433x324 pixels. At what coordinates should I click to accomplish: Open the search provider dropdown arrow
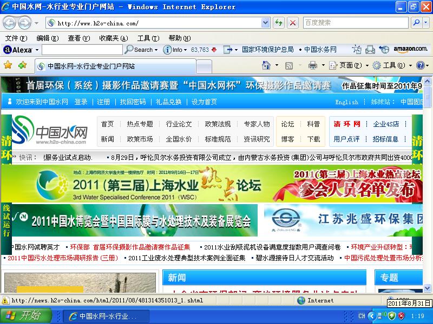426,23
